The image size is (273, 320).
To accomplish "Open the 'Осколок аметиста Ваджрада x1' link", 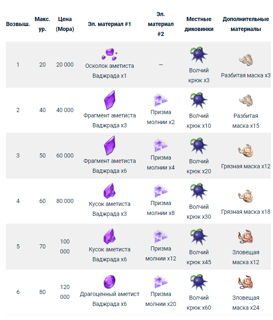I will [x=110, y=71].
